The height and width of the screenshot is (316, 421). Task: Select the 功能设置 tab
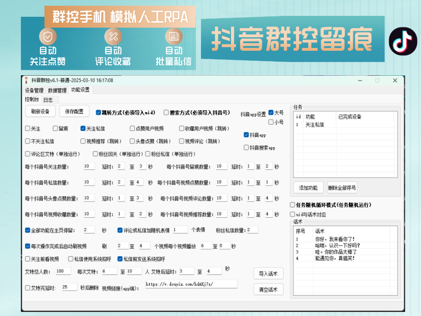(80, 90)
